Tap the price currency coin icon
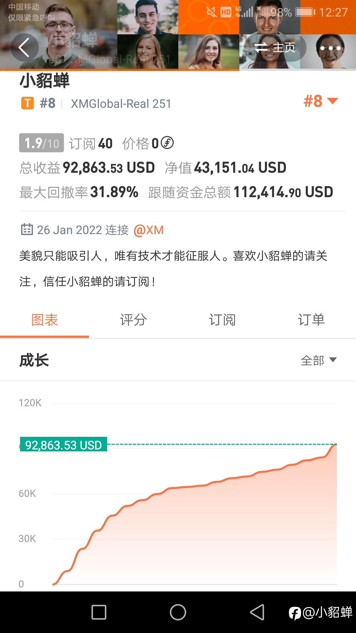 (167, 143)
